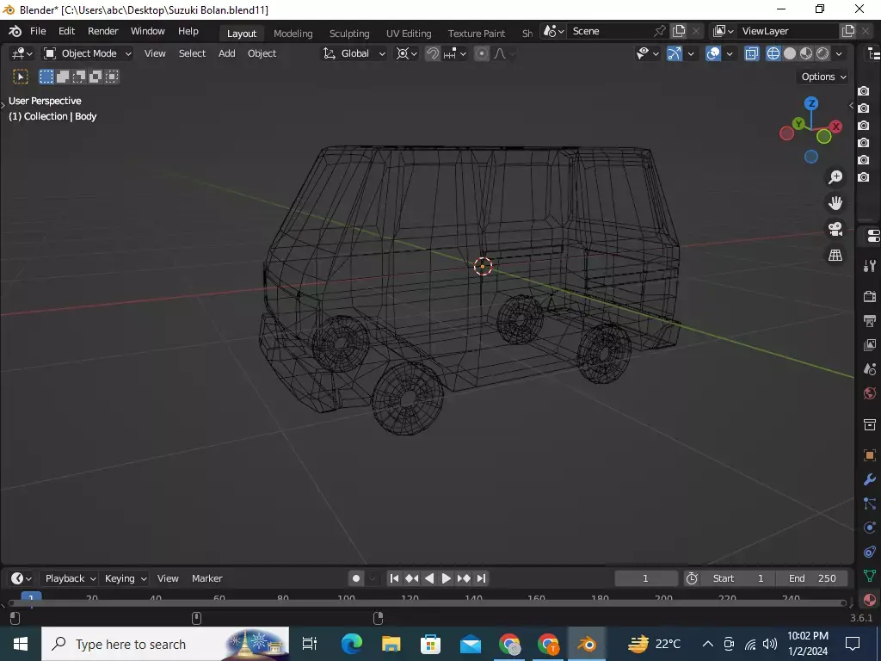Choose Intersect Existing Selection mode icon
Viewport: 881px width, 661px height.
[112, 77]
